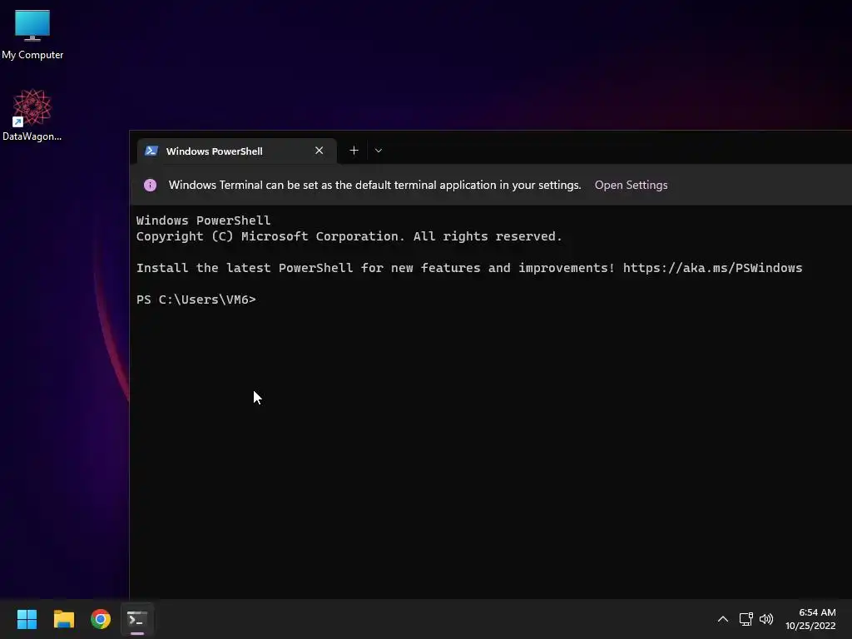
Task: Click the Terminal icon on the taskbar
Action: pyautogui.click(x=137, y=619)
